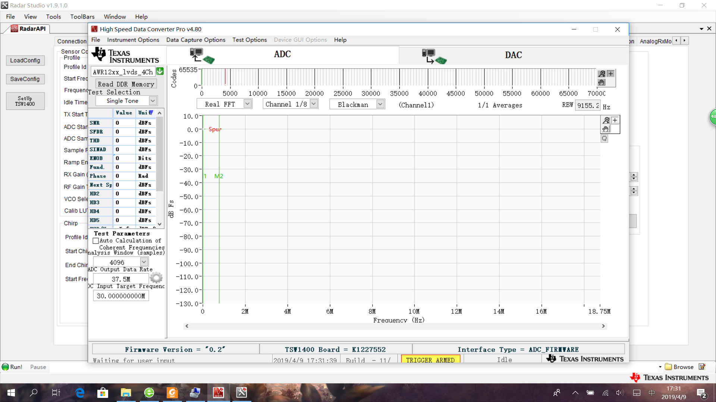Click the ADC capture icon
The image size is (716, 402).
click(x=202, y=55)
